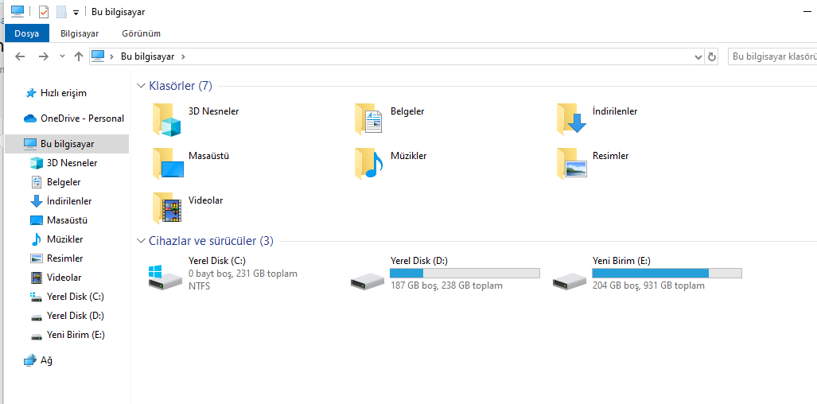
Task: Expand the chevron after Bu bilgisayar in address bar
Action: 183,56
